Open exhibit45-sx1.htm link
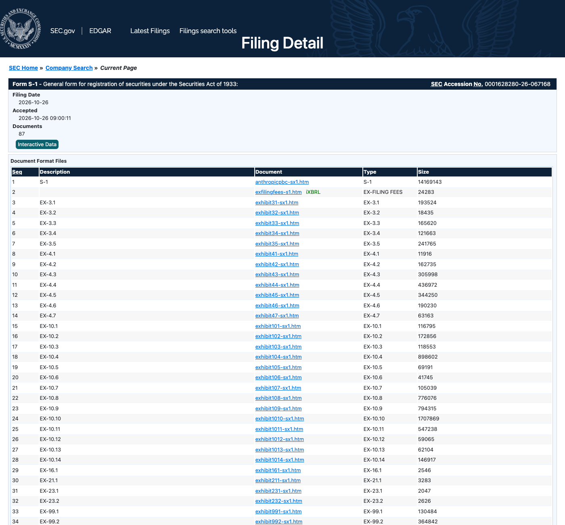The height and width of the screenshot is (525, 565). tap(277, 295)
